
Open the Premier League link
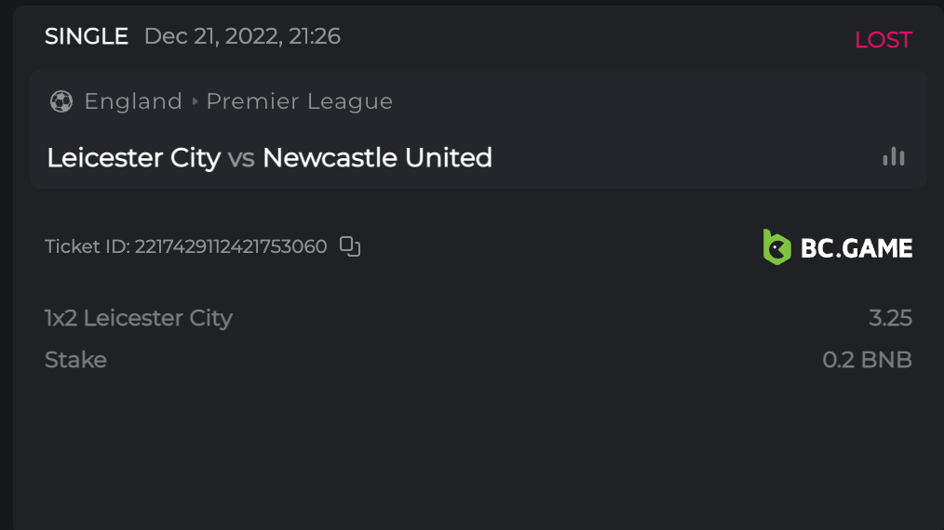[x=299, y=101]
